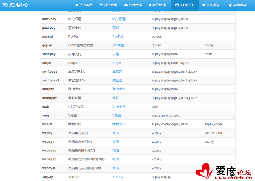Open the PayPal plugin link
Image resolution: width=255 pixels, height=181 pixels.
[x=117, y=37]
